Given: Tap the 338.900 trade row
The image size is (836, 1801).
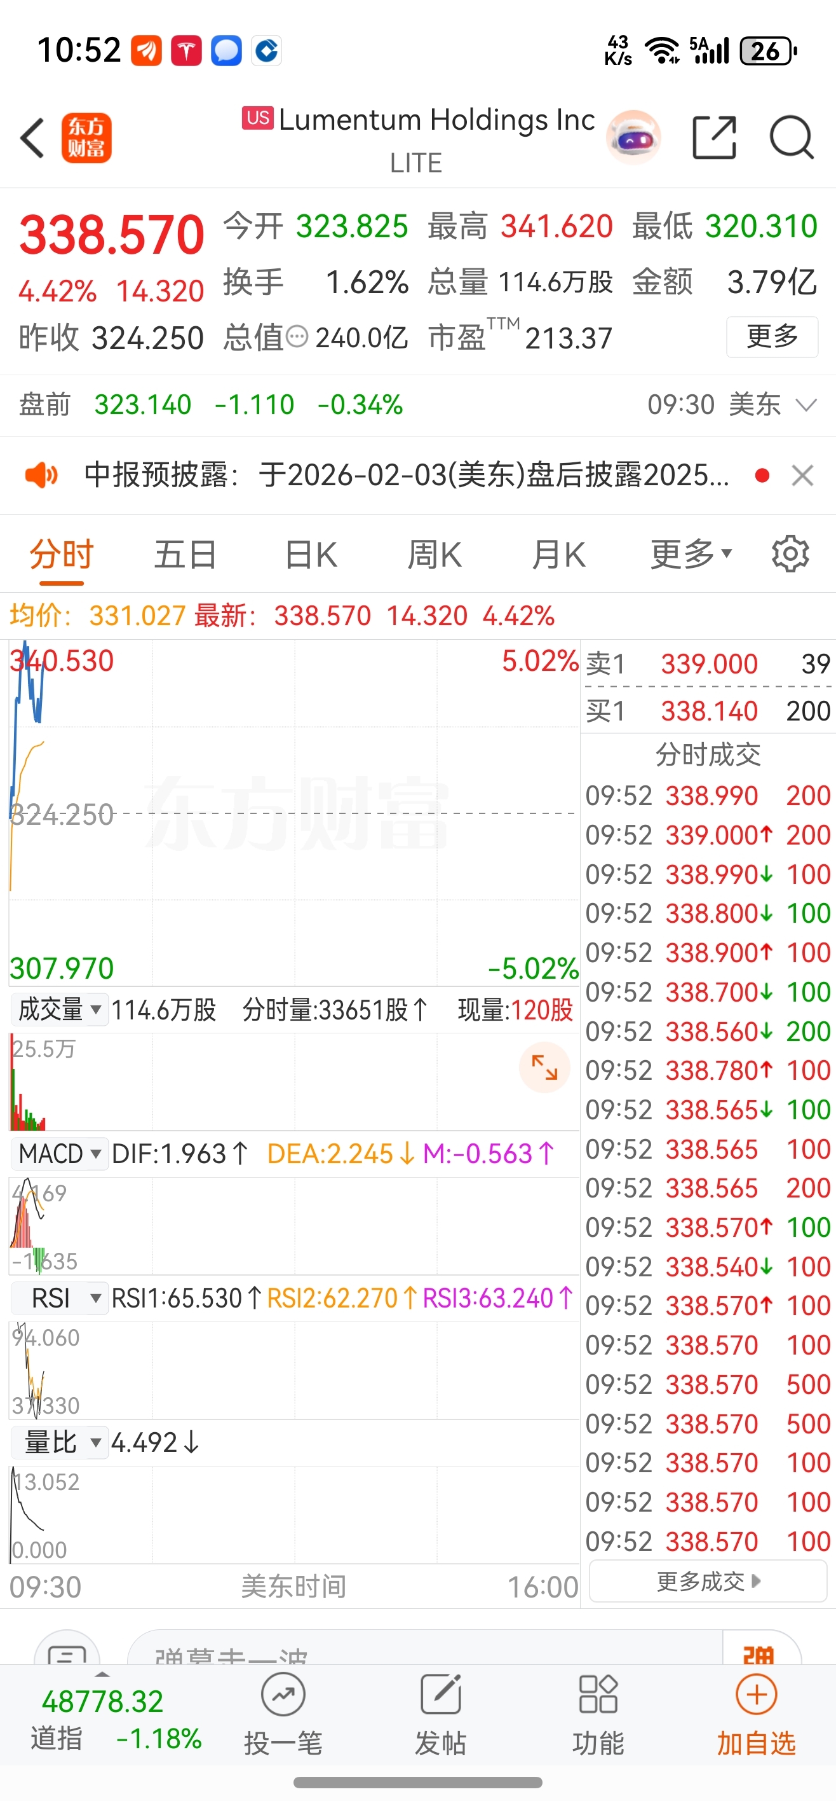Looking at the screenshot, I should tap(708, 952).
